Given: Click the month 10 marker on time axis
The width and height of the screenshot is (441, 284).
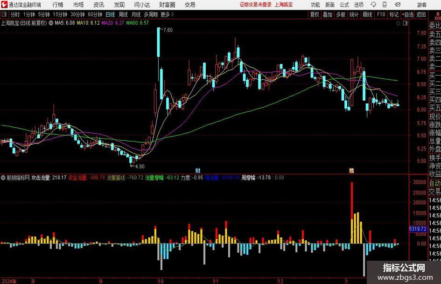Looking at the screenshot, I should (161, 281).
